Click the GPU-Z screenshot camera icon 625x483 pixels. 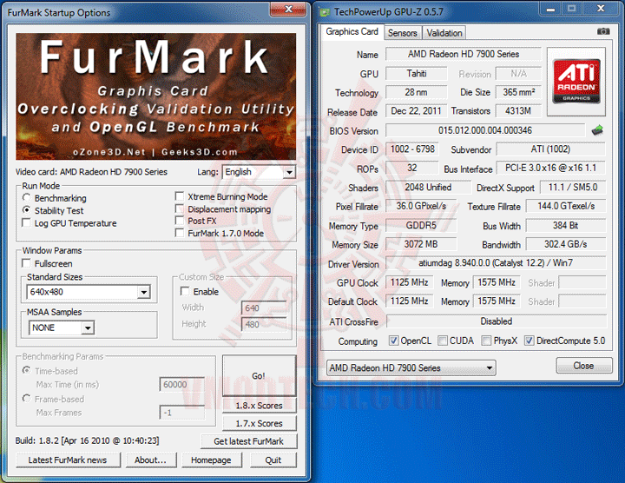click(x=603, y=31)
